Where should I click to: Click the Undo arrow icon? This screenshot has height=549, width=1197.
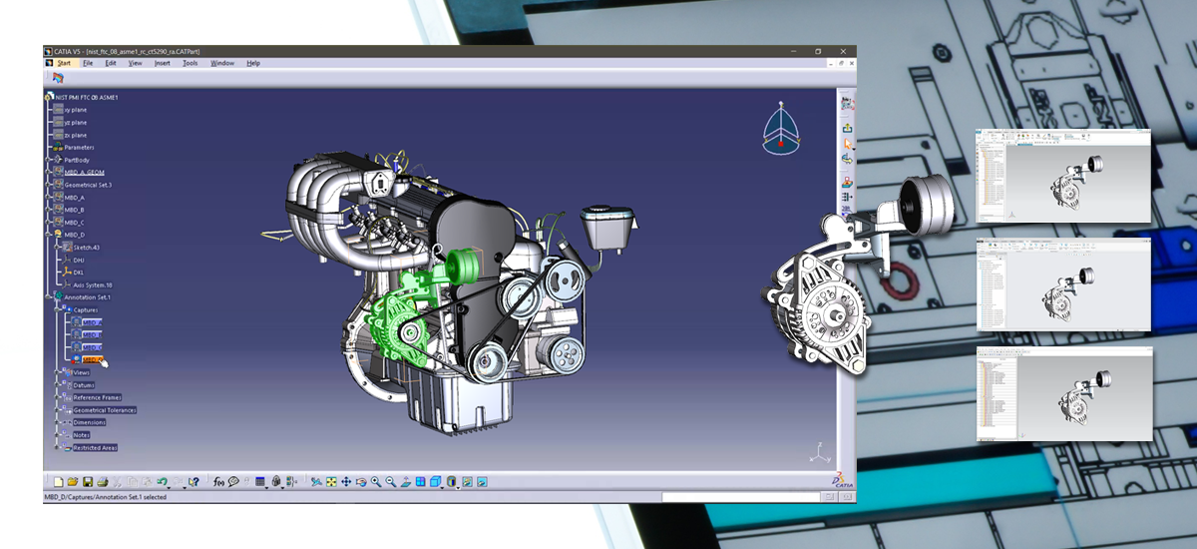(162, 482)
